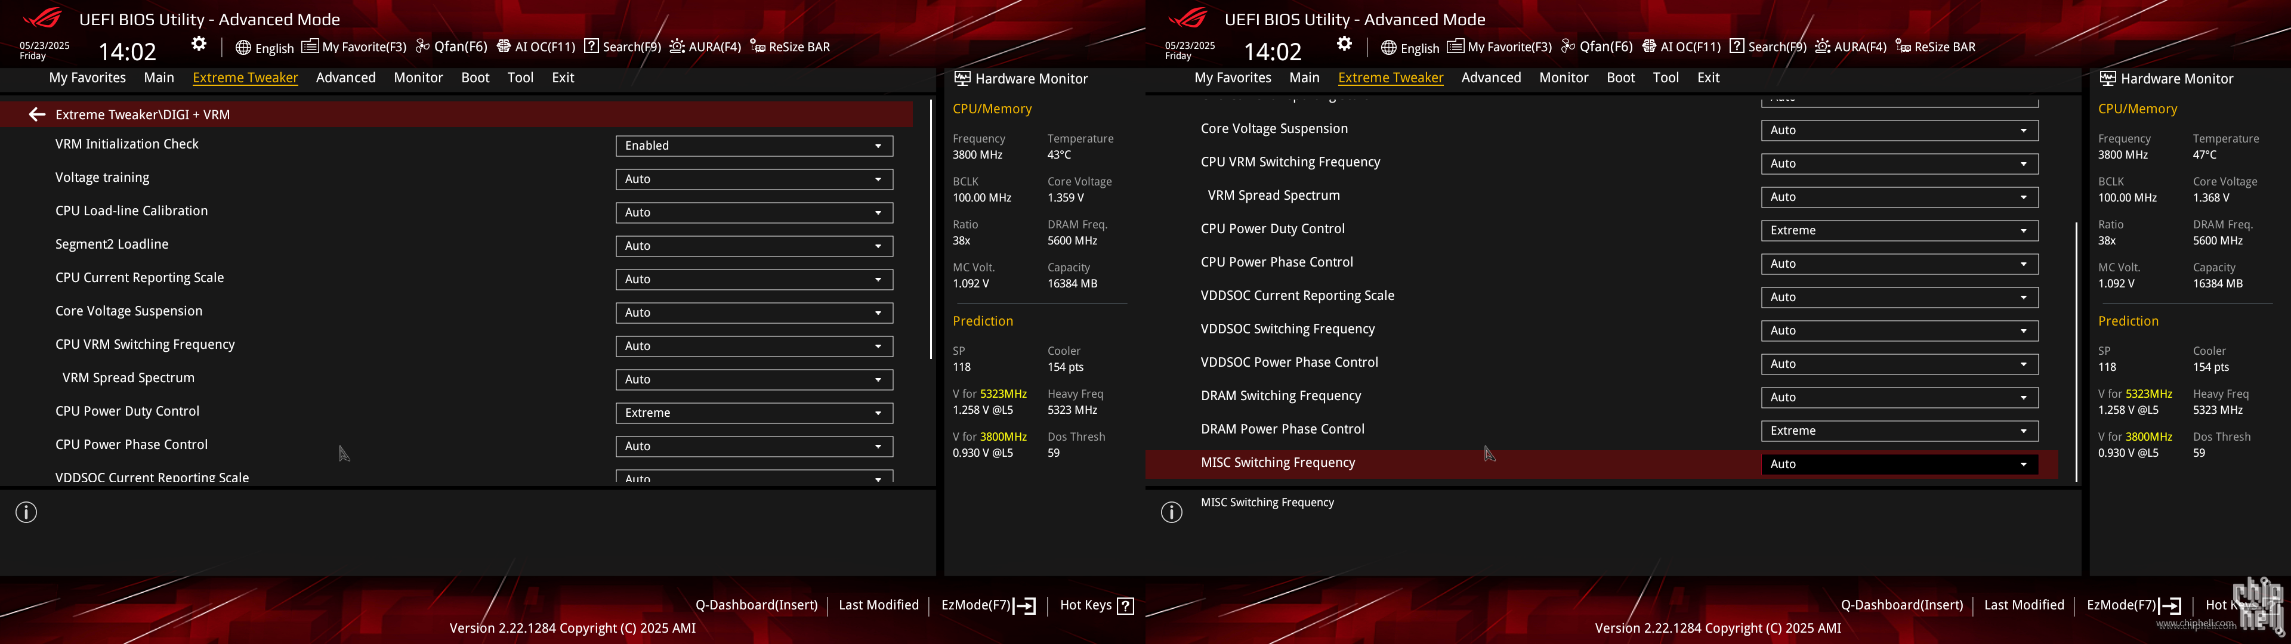Toggle ReSize BAR in right BIOS screen

tap(1935, 47)
